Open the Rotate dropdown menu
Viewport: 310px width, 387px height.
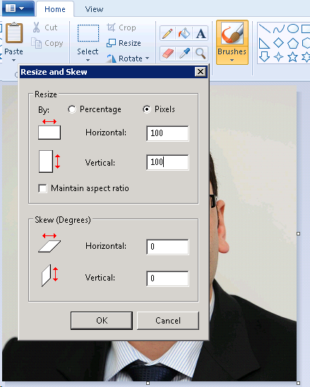[148, 59]
